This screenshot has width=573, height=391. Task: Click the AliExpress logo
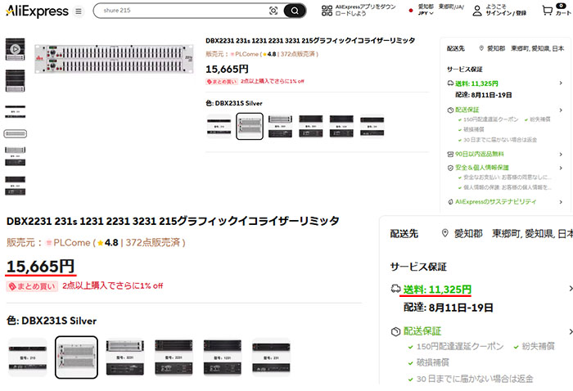pos(38,11)
